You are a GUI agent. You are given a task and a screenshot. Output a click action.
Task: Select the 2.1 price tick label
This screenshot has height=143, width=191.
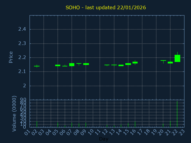point(21,71)
